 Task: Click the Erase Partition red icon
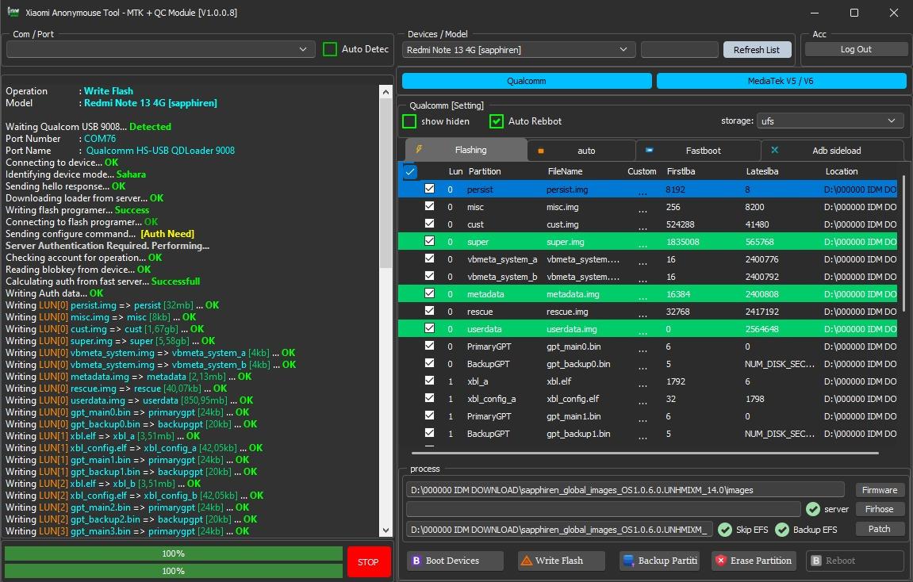click(720, 561)
